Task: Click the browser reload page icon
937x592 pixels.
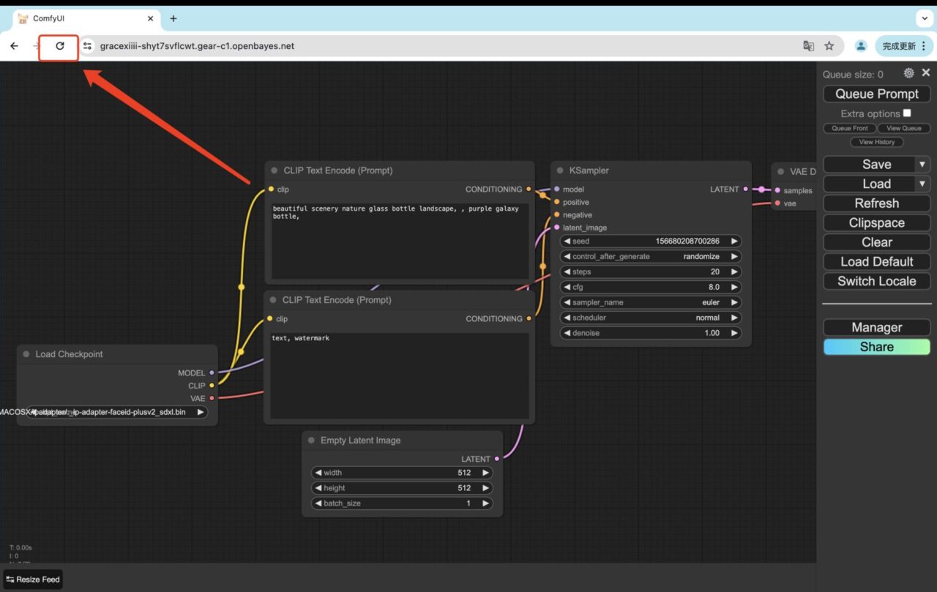Action: point(60,46)
